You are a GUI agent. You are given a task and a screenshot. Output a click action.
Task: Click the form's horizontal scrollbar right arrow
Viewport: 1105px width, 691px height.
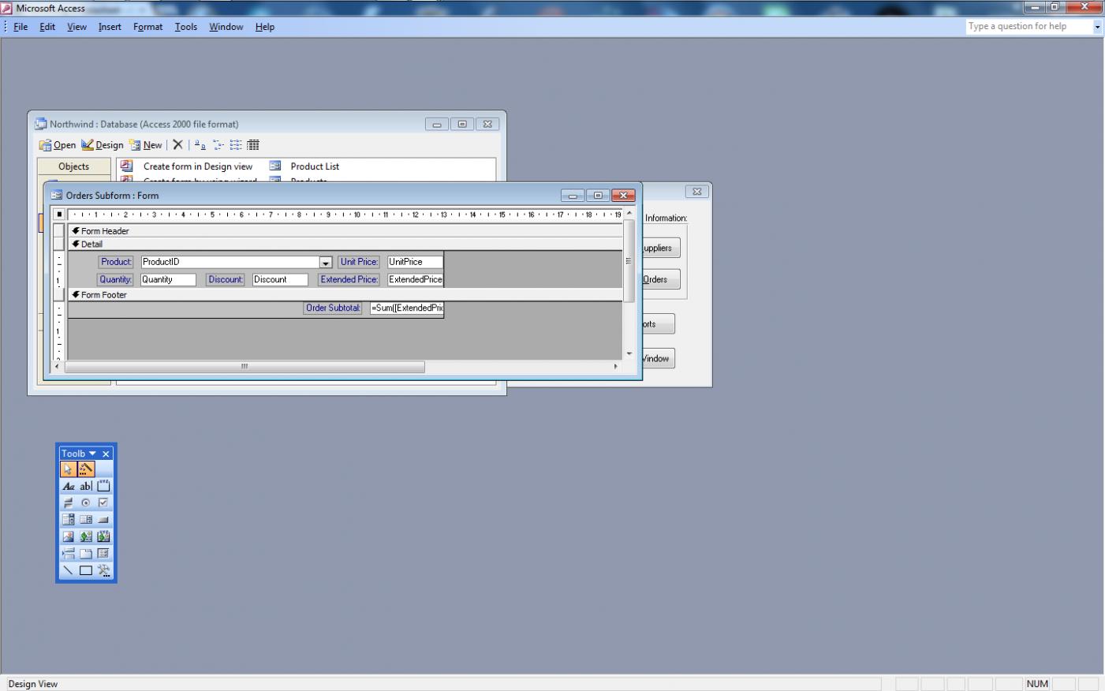(x=616, y=367)
